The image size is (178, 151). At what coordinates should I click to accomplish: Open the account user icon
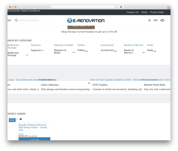(x=150, y=20)
